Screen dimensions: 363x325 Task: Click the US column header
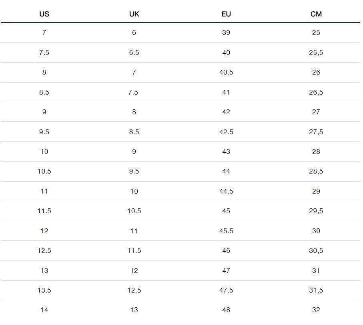point(44,14)
